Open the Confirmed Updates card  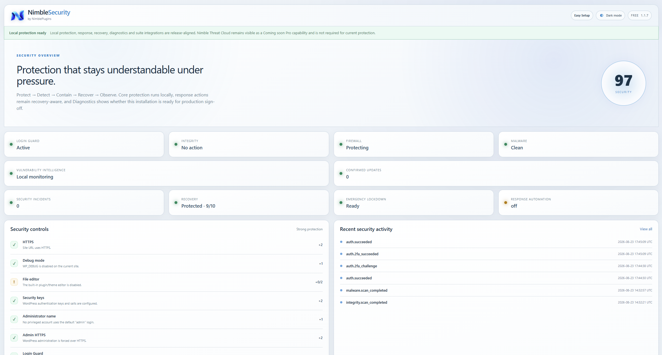coord(496,173)
